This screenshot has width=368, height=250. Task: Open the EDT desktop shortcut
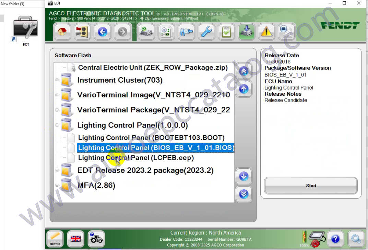pyautogui.click(x=26, y=31)
